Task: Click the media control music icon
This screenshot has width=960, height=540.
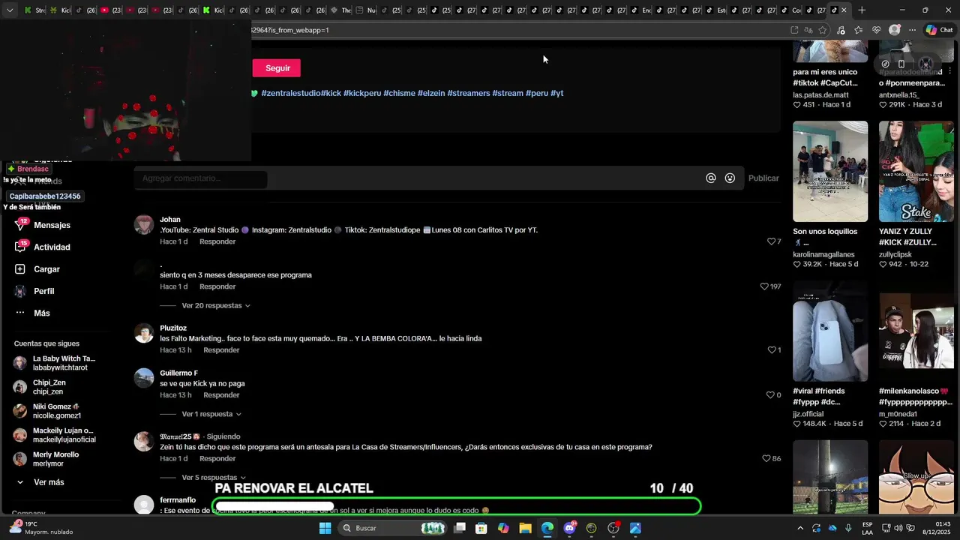Action: click(840, 30)
